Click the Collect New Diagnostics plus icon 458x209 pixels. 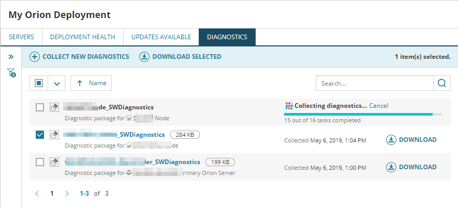click(35, 57)
